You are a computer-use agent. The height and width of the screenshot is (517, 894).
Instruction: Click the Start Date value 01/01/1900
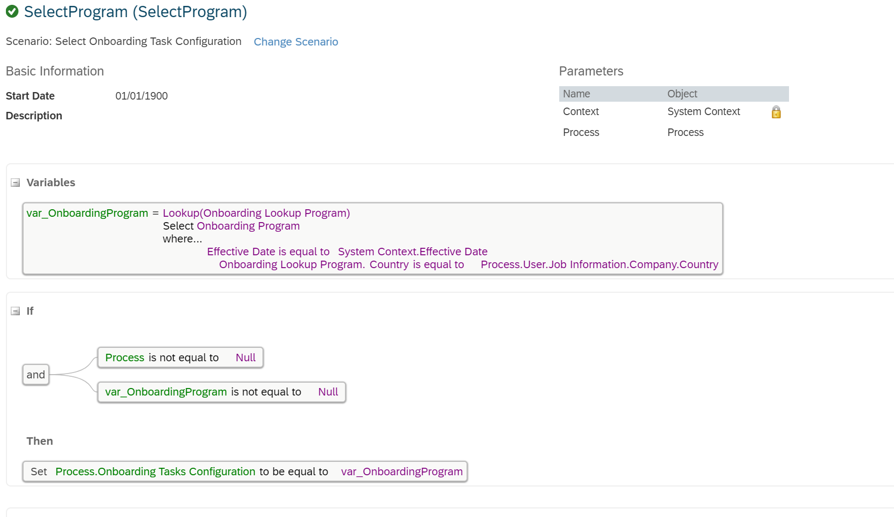click(x=141, y=96)
